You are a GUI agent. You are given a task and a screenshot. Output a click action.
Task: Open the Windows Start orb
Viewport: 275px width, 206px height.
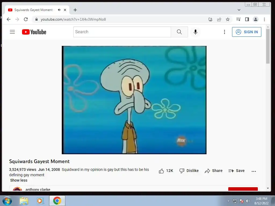(x=7, y=201)
